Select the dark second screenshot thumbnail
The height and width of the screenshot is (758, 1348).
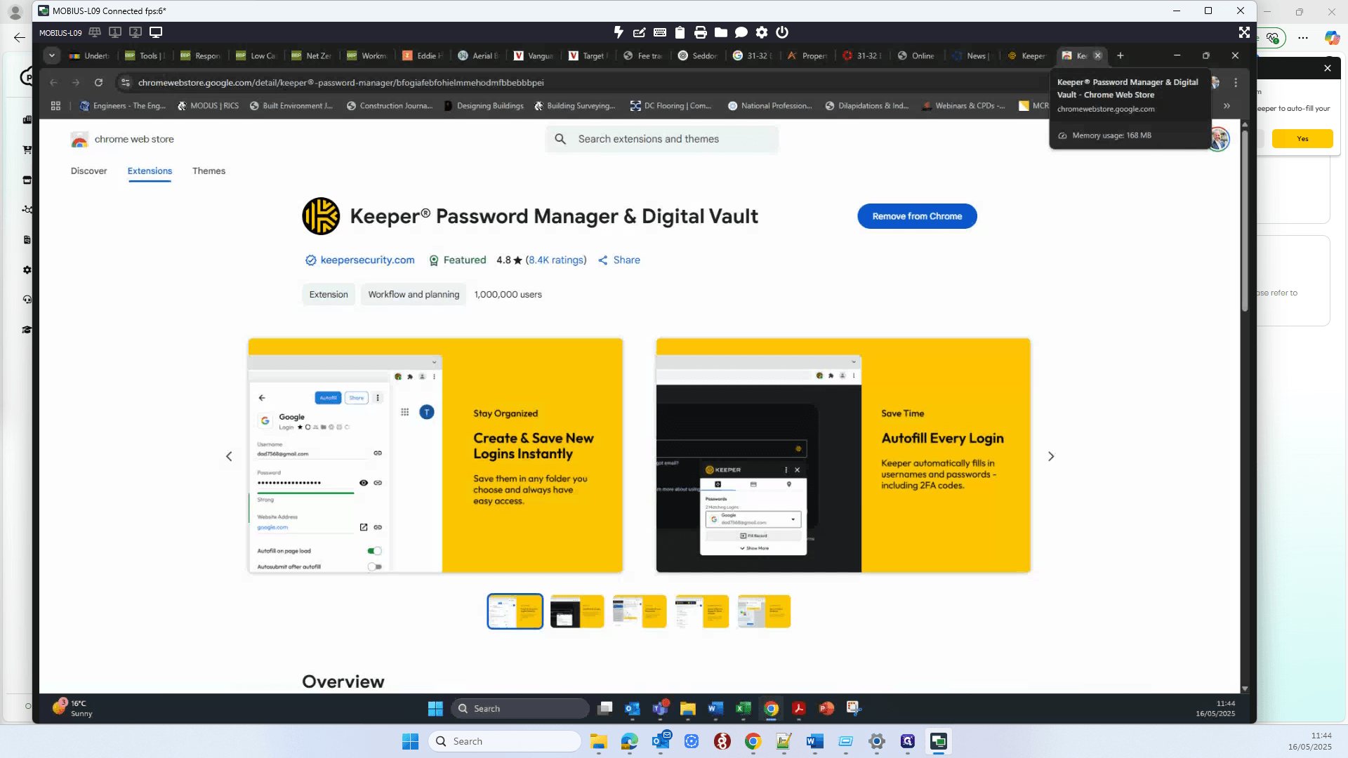coord(577,611)
